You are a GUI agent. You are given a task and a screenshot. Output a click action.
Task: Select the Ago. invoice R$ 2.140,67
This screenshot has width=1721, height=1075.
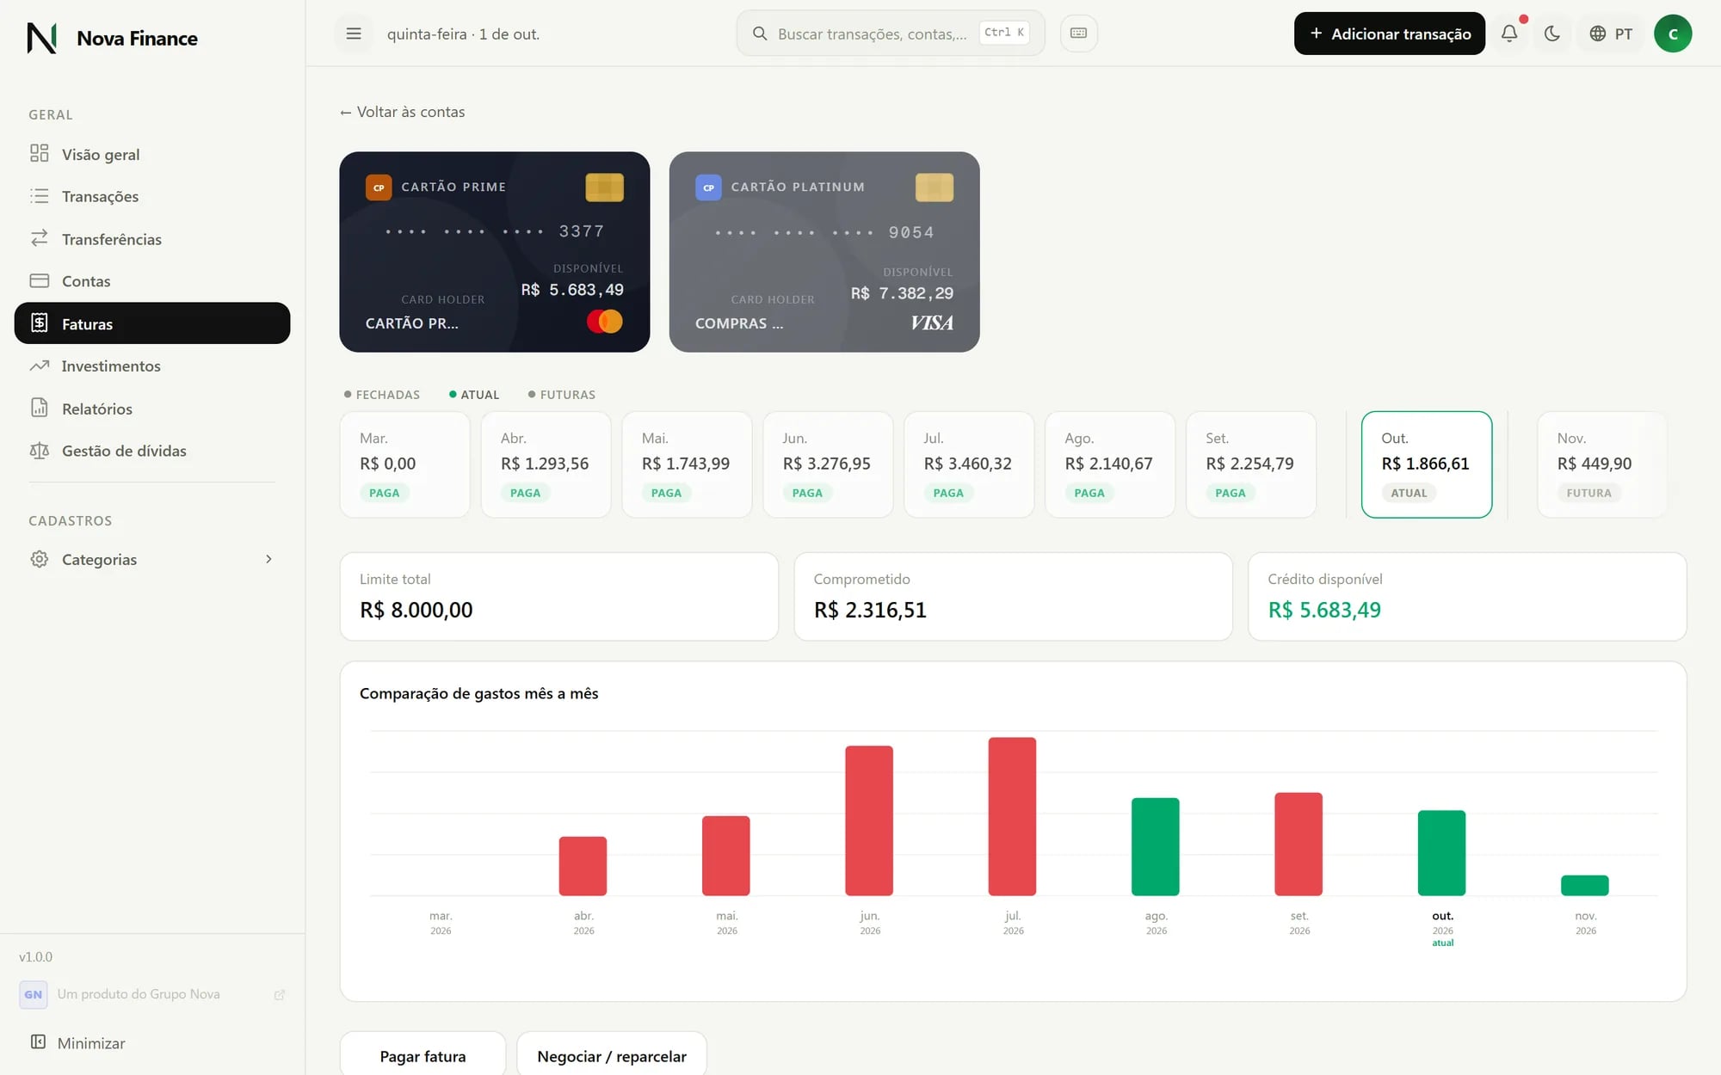[x=1110, y=464]
